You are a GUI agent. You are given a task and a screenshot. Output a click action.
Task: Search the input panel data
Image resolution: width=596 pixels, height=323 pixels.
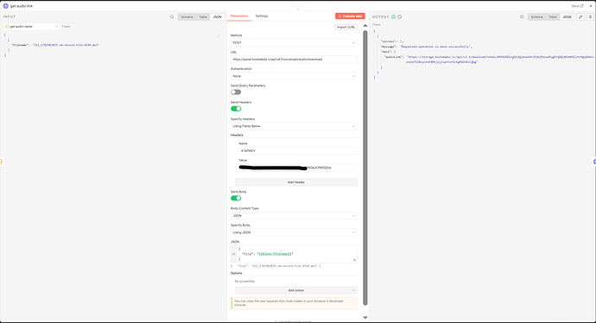[172, 16]
